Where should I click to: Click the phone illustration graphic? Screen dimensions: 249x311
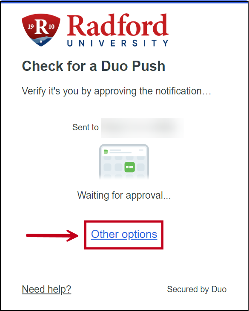pyautogui.click(x=124, y=161)
